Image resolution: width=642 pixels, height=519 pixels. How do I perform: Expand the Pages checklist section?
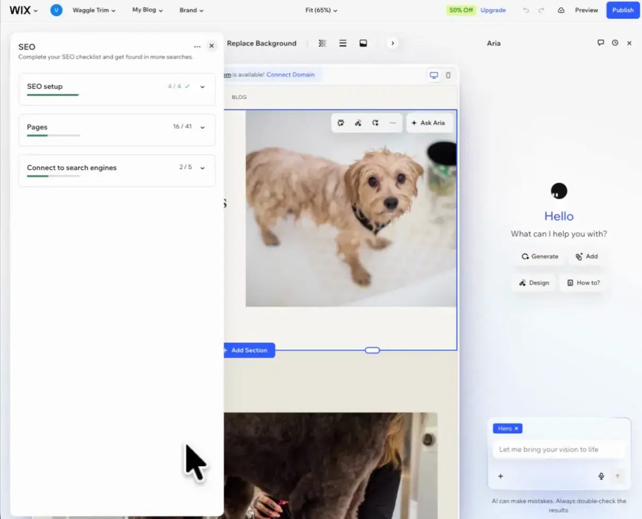click(202, 127)
